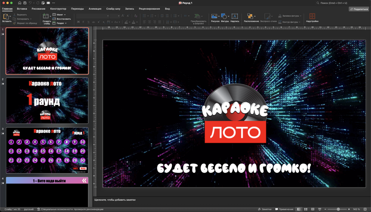Open the Вид tab
Image resolution: width=371 pixels, height=212 pixels.
167,9
